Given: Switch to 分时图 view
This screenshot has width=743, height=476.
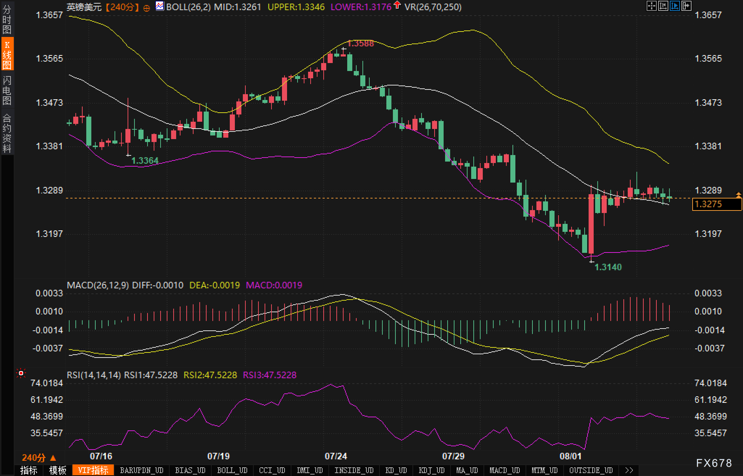Looking at the screenshot, I should tap(7, 19).
